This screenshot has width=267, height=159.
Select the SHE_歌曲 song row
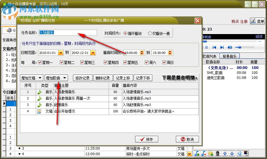233,73
